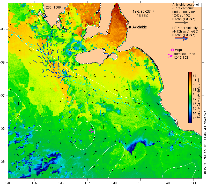The width and height of the screenshot is (207, 186).
Task: Click the 140 longitude axis label
Action: coord(167,183)
